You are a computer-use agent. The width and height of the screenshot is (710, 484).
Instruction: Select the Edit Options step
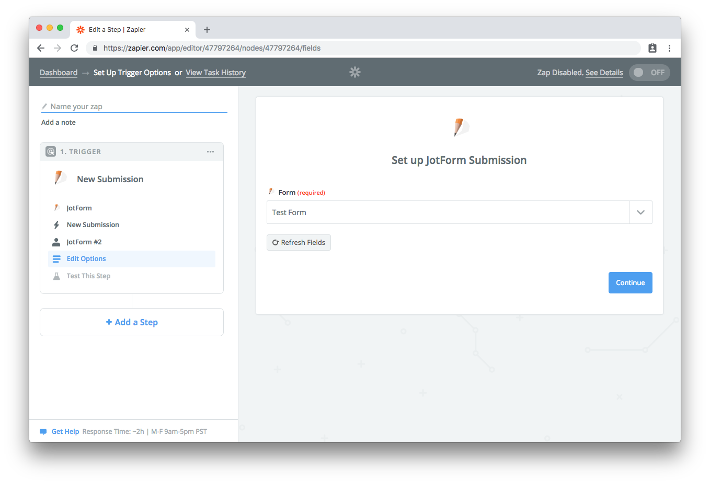132,259
